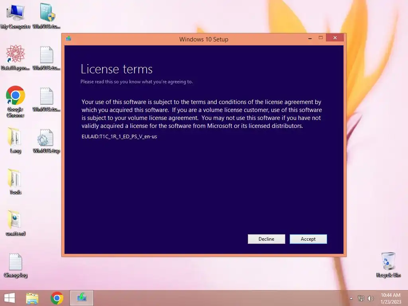Select the Changelog text file icon
The height and width of the screenshot is (306, 408).
[16, 265]
